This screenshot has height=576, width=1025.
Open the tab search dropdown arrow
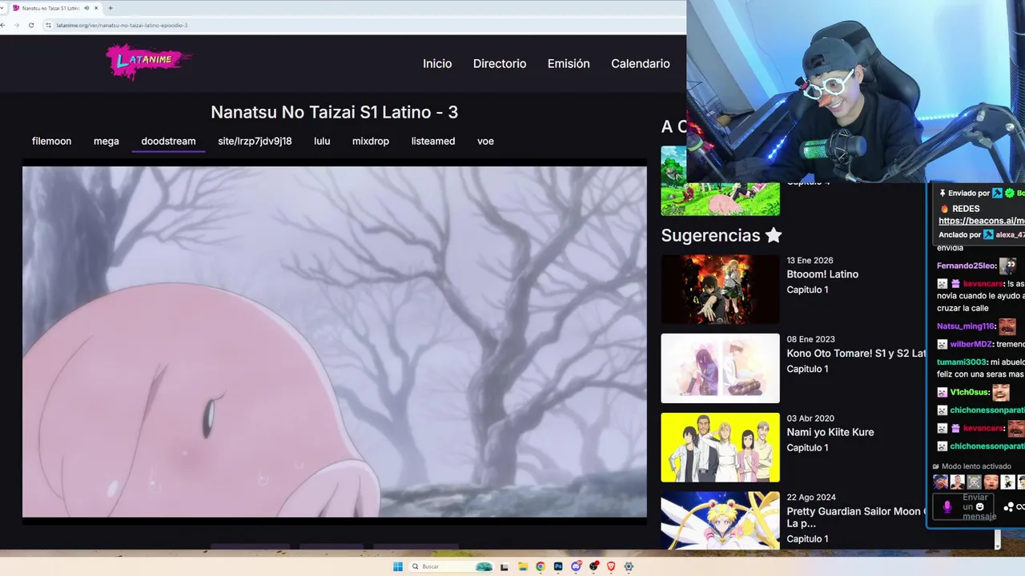tap(2, 8)
